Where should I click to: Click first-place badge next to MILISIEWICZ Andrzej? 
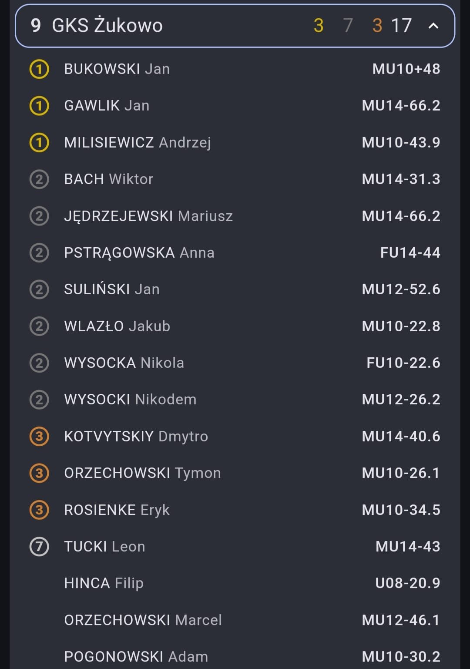tap(39, 143)
